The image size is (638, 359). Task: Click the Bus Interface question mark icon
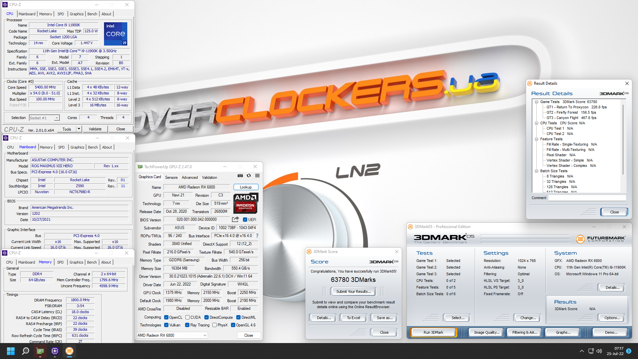(x=257, y=236)
